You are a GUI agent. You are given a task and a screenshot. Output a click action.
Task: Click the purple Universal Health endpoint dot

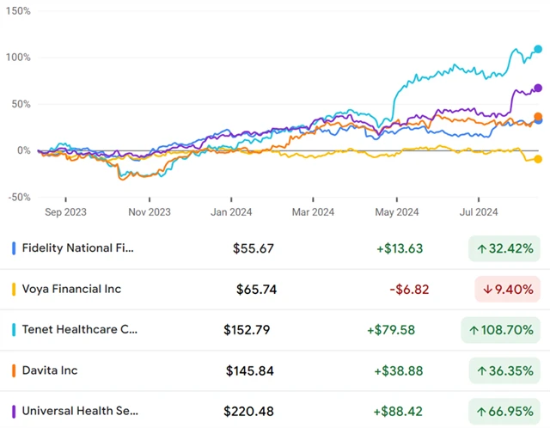[538, 88]
